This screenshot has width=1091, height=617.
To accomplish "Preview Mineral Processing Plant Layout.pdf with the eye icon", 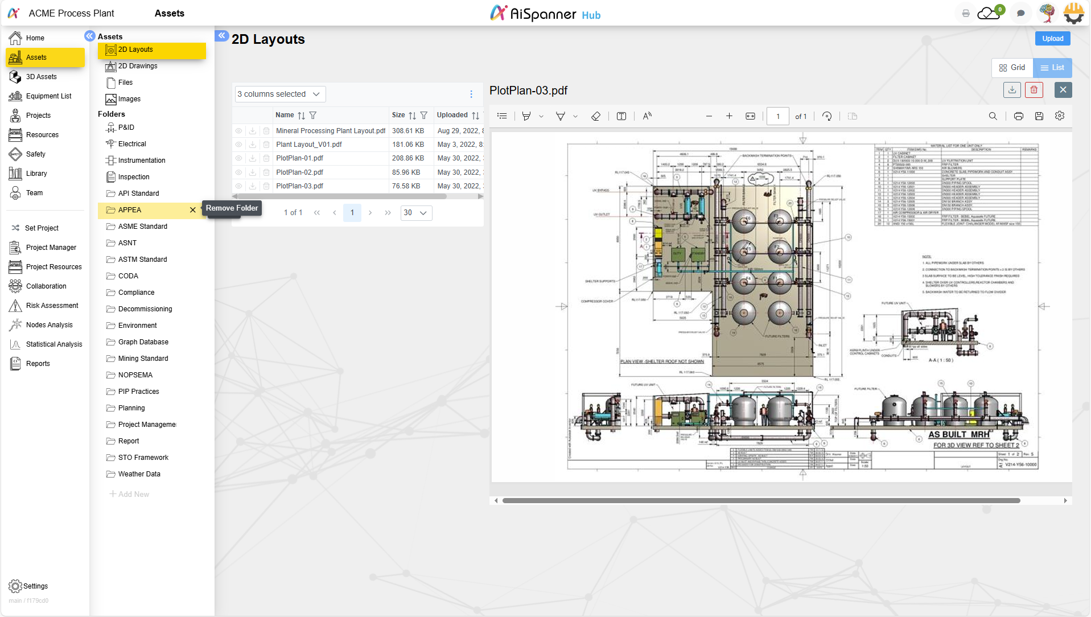I will (238, 130).
